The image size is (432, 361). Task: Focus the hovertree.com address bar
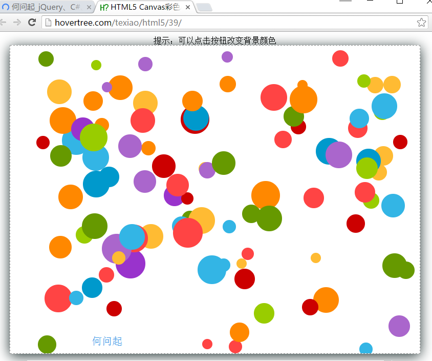230,22
